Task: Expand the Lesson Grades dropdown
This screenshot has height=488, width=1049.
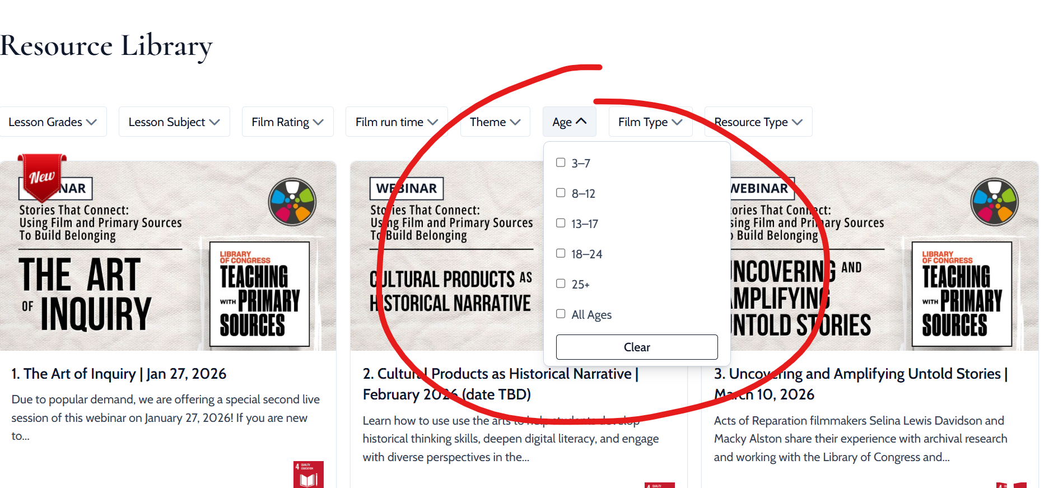Action: point(53,122)
